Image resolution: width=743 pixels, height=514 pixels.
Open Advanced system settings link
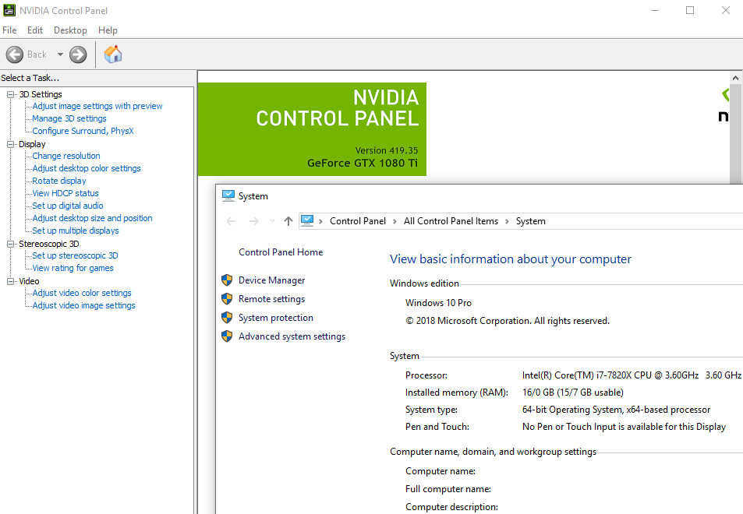click(292, 336)
